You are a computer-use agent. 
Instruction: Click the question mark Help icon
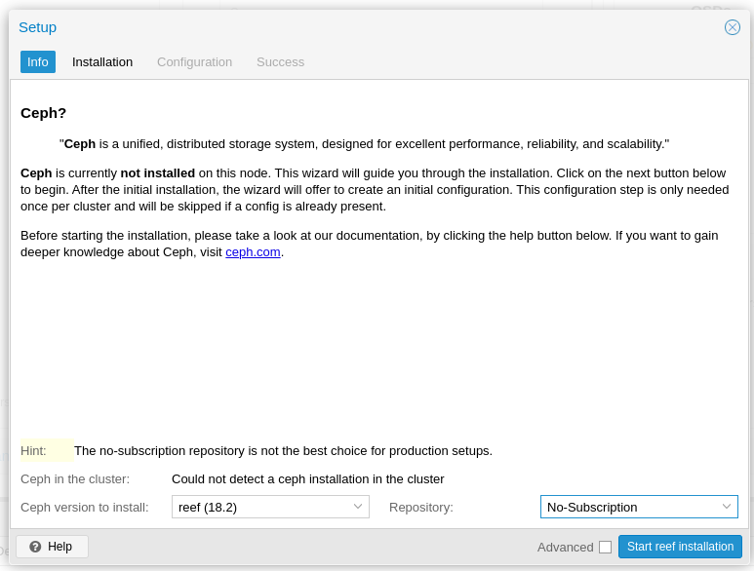point(35,547)
